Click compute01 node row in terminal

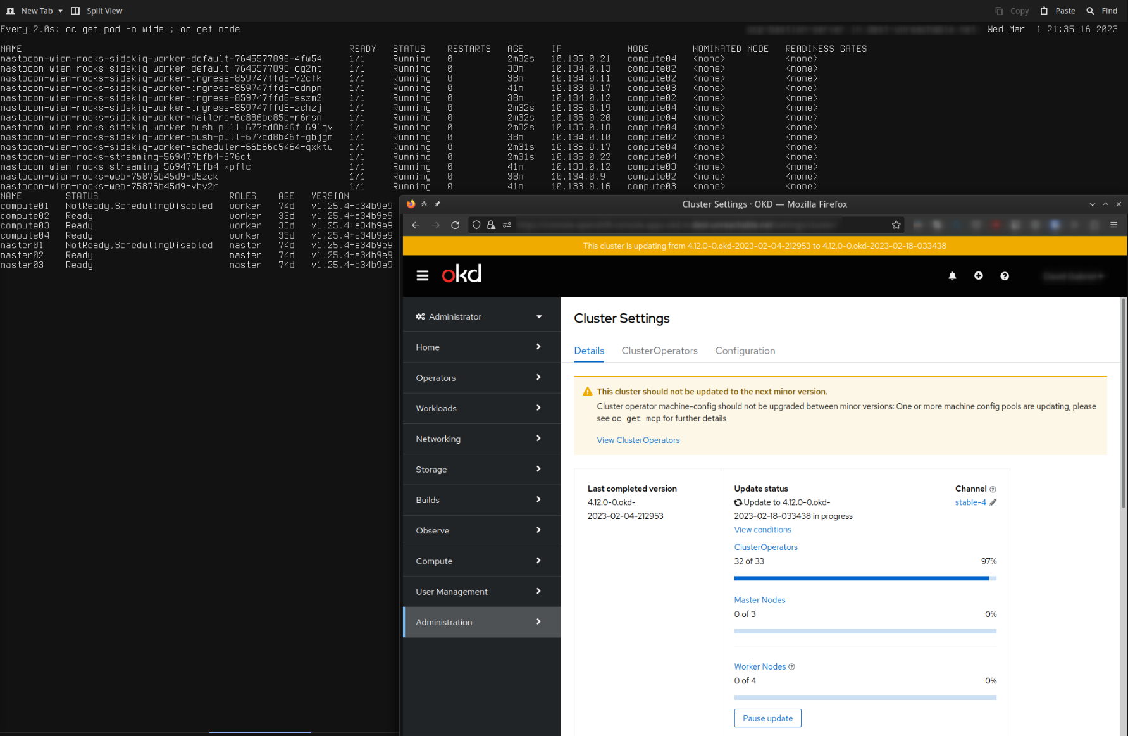pos(196,206)
